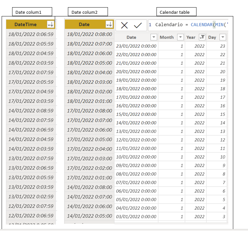The height and width of the screenshot is (231, 248).
Task: Click into the Calendario formula bar
Action: coord(188,25)
